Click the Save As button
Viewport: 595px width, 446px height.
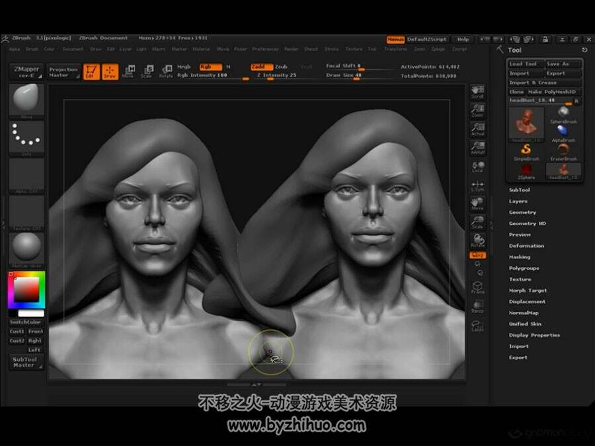pyautogui.click(x=563, y=64)
